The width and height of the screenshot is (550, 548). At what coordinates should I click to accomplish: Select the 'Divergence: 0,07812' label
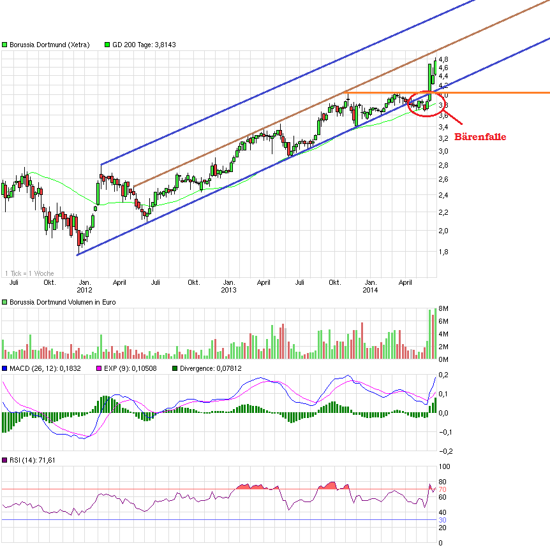coord(211,368)
